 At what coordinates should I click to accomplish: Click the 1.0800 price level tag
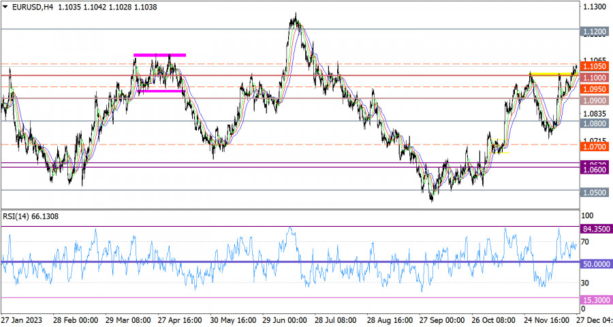tap(595, 124)
